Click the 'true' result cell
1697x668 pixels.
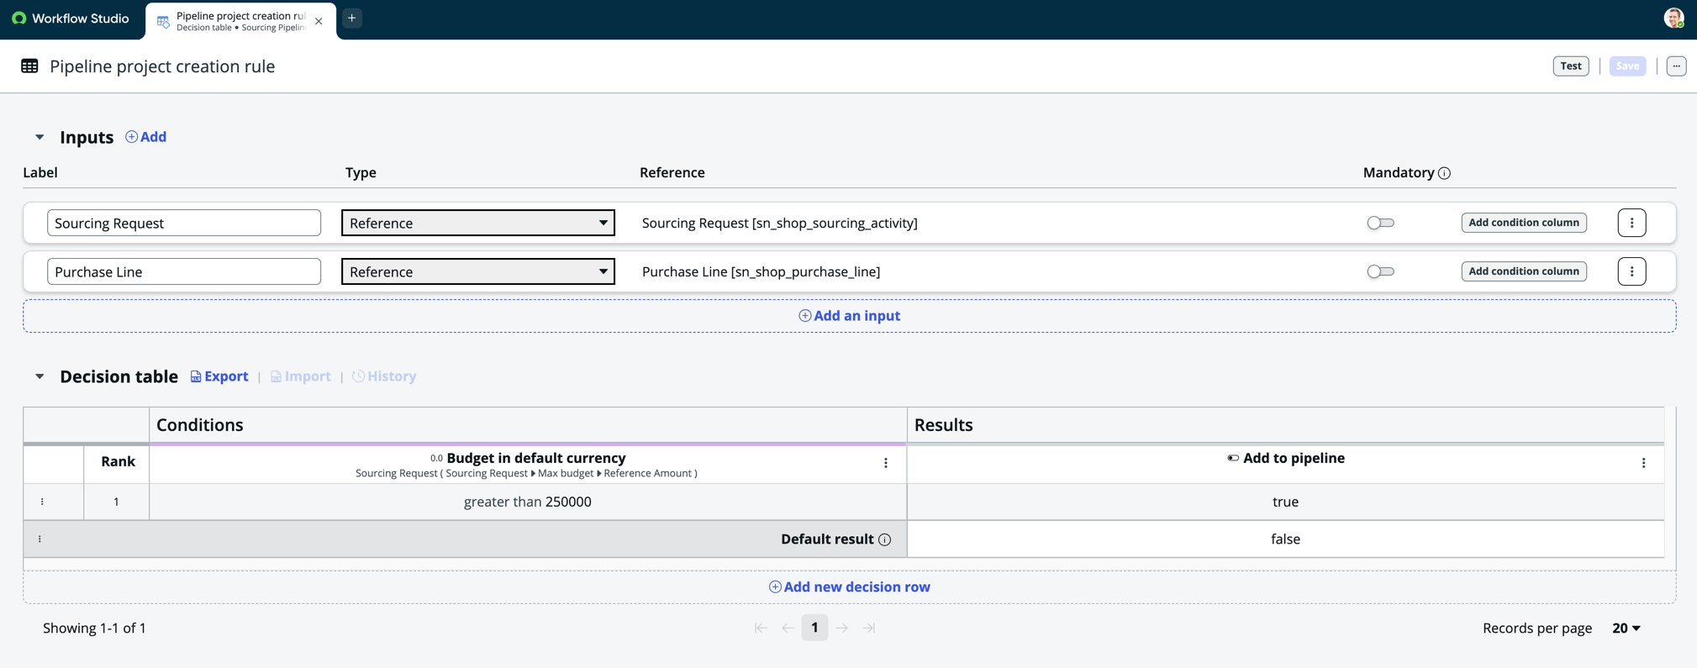pos(1285,502)
